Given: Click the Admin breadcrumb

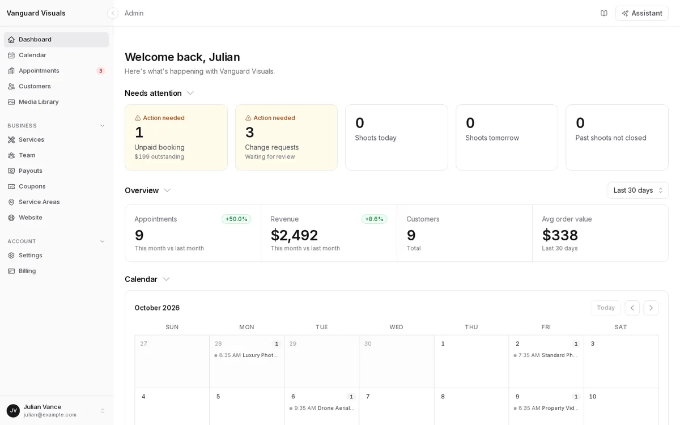Looking at the screenshot, I should coord(134,13).
